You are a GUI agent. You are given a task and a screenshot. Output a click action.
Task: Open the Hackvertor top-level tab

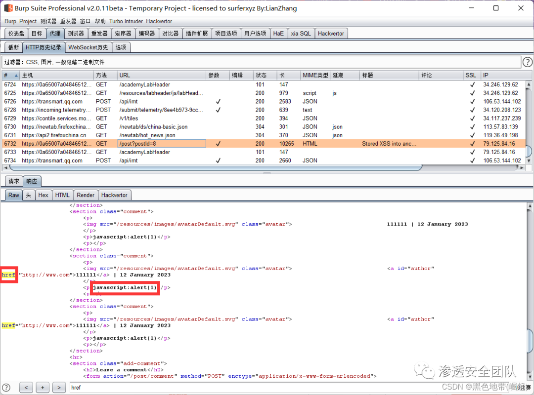click(331, 34)
